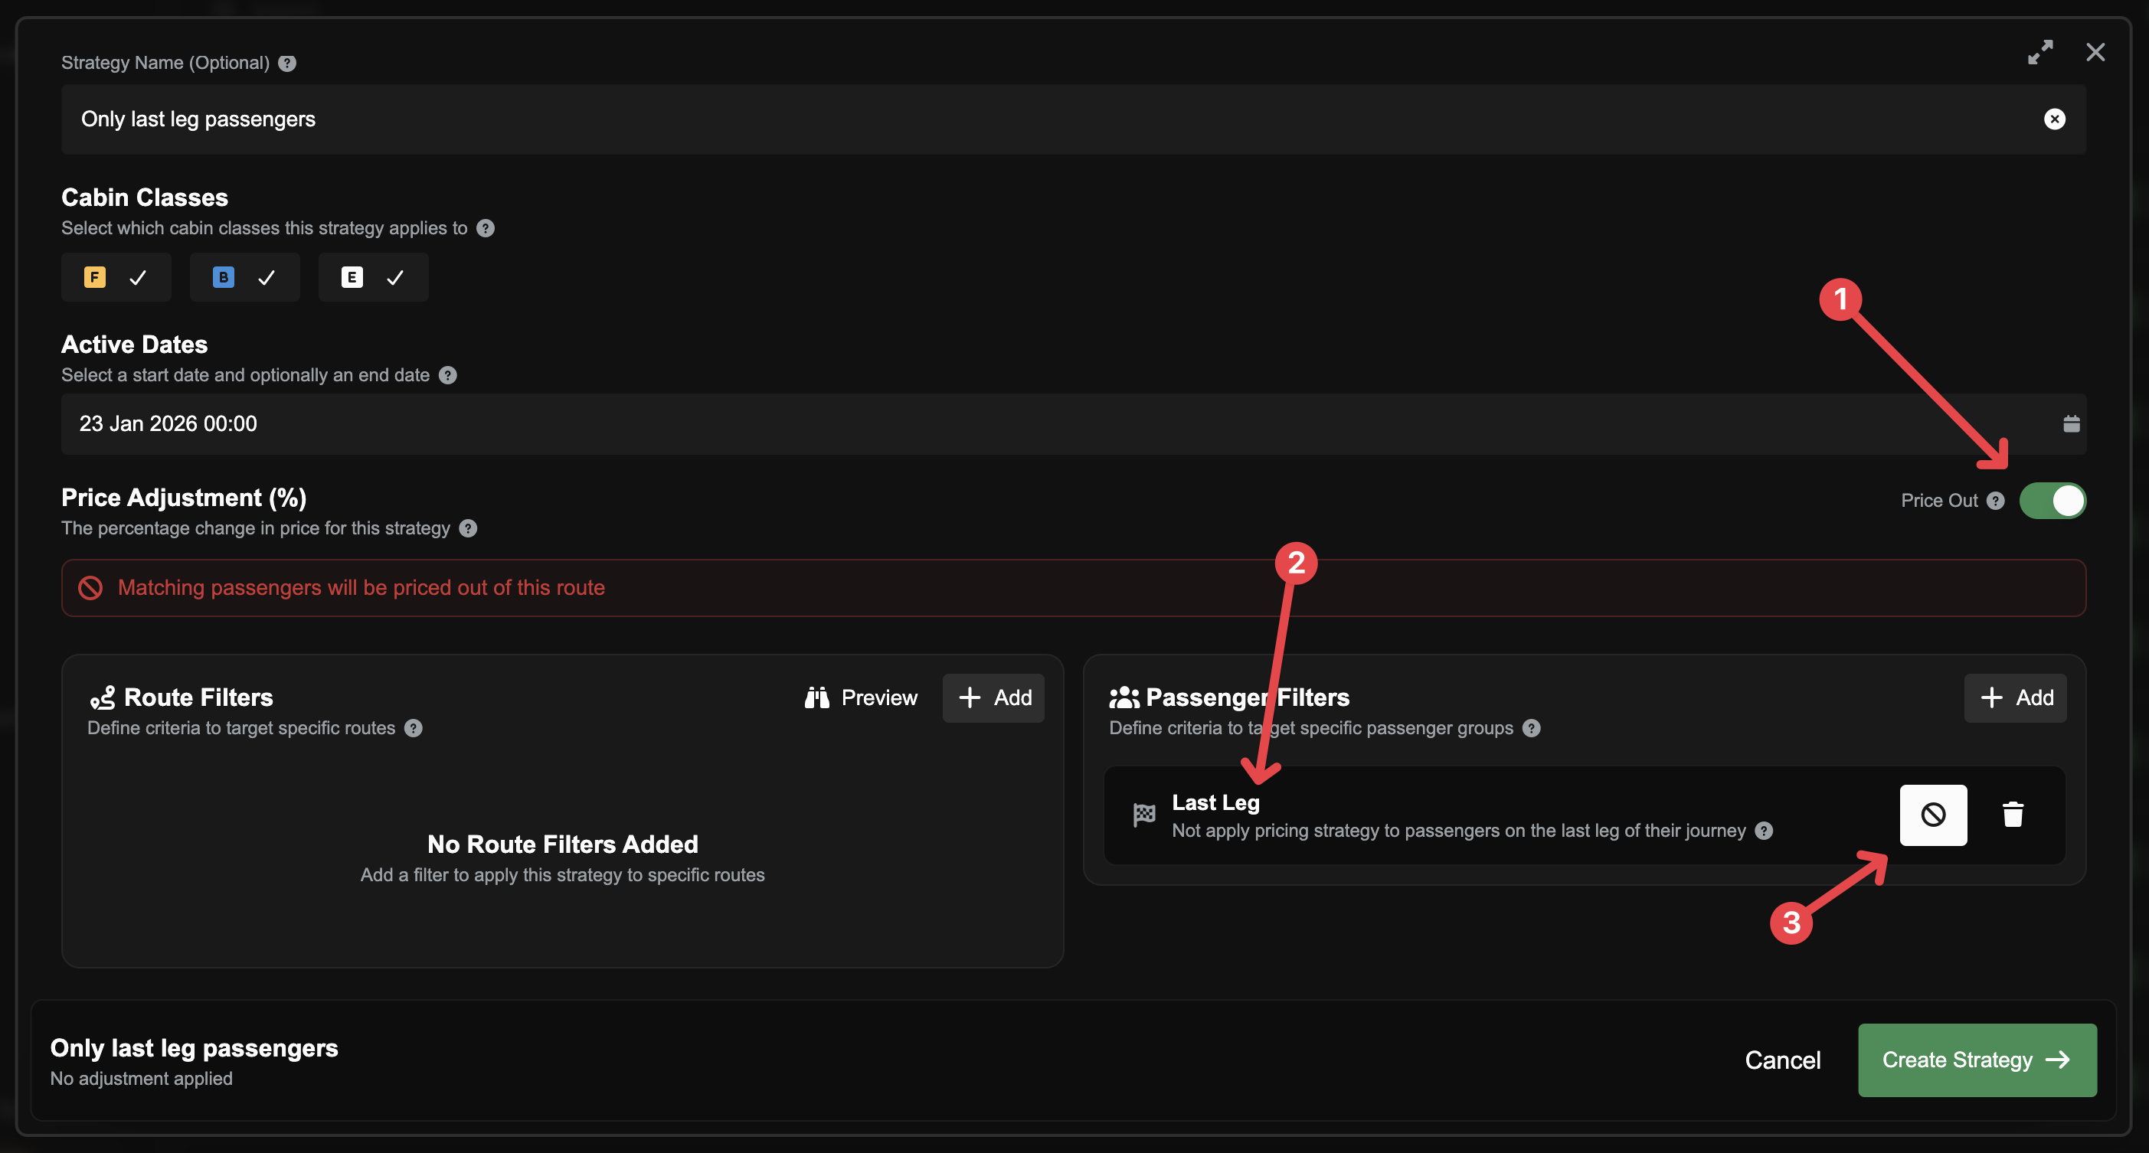Open the calendar date picker icon
The image size is (2149, 1153).
point(2071,424)
